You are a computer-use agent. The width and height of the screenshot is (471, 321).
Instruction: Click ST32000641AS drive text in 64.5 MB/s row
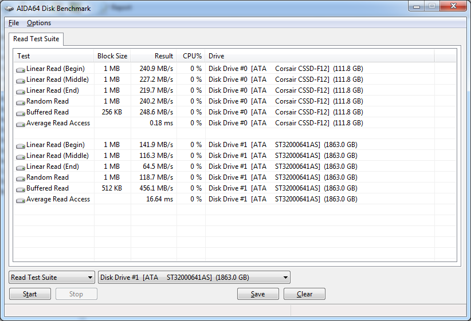tap(298, 167)
